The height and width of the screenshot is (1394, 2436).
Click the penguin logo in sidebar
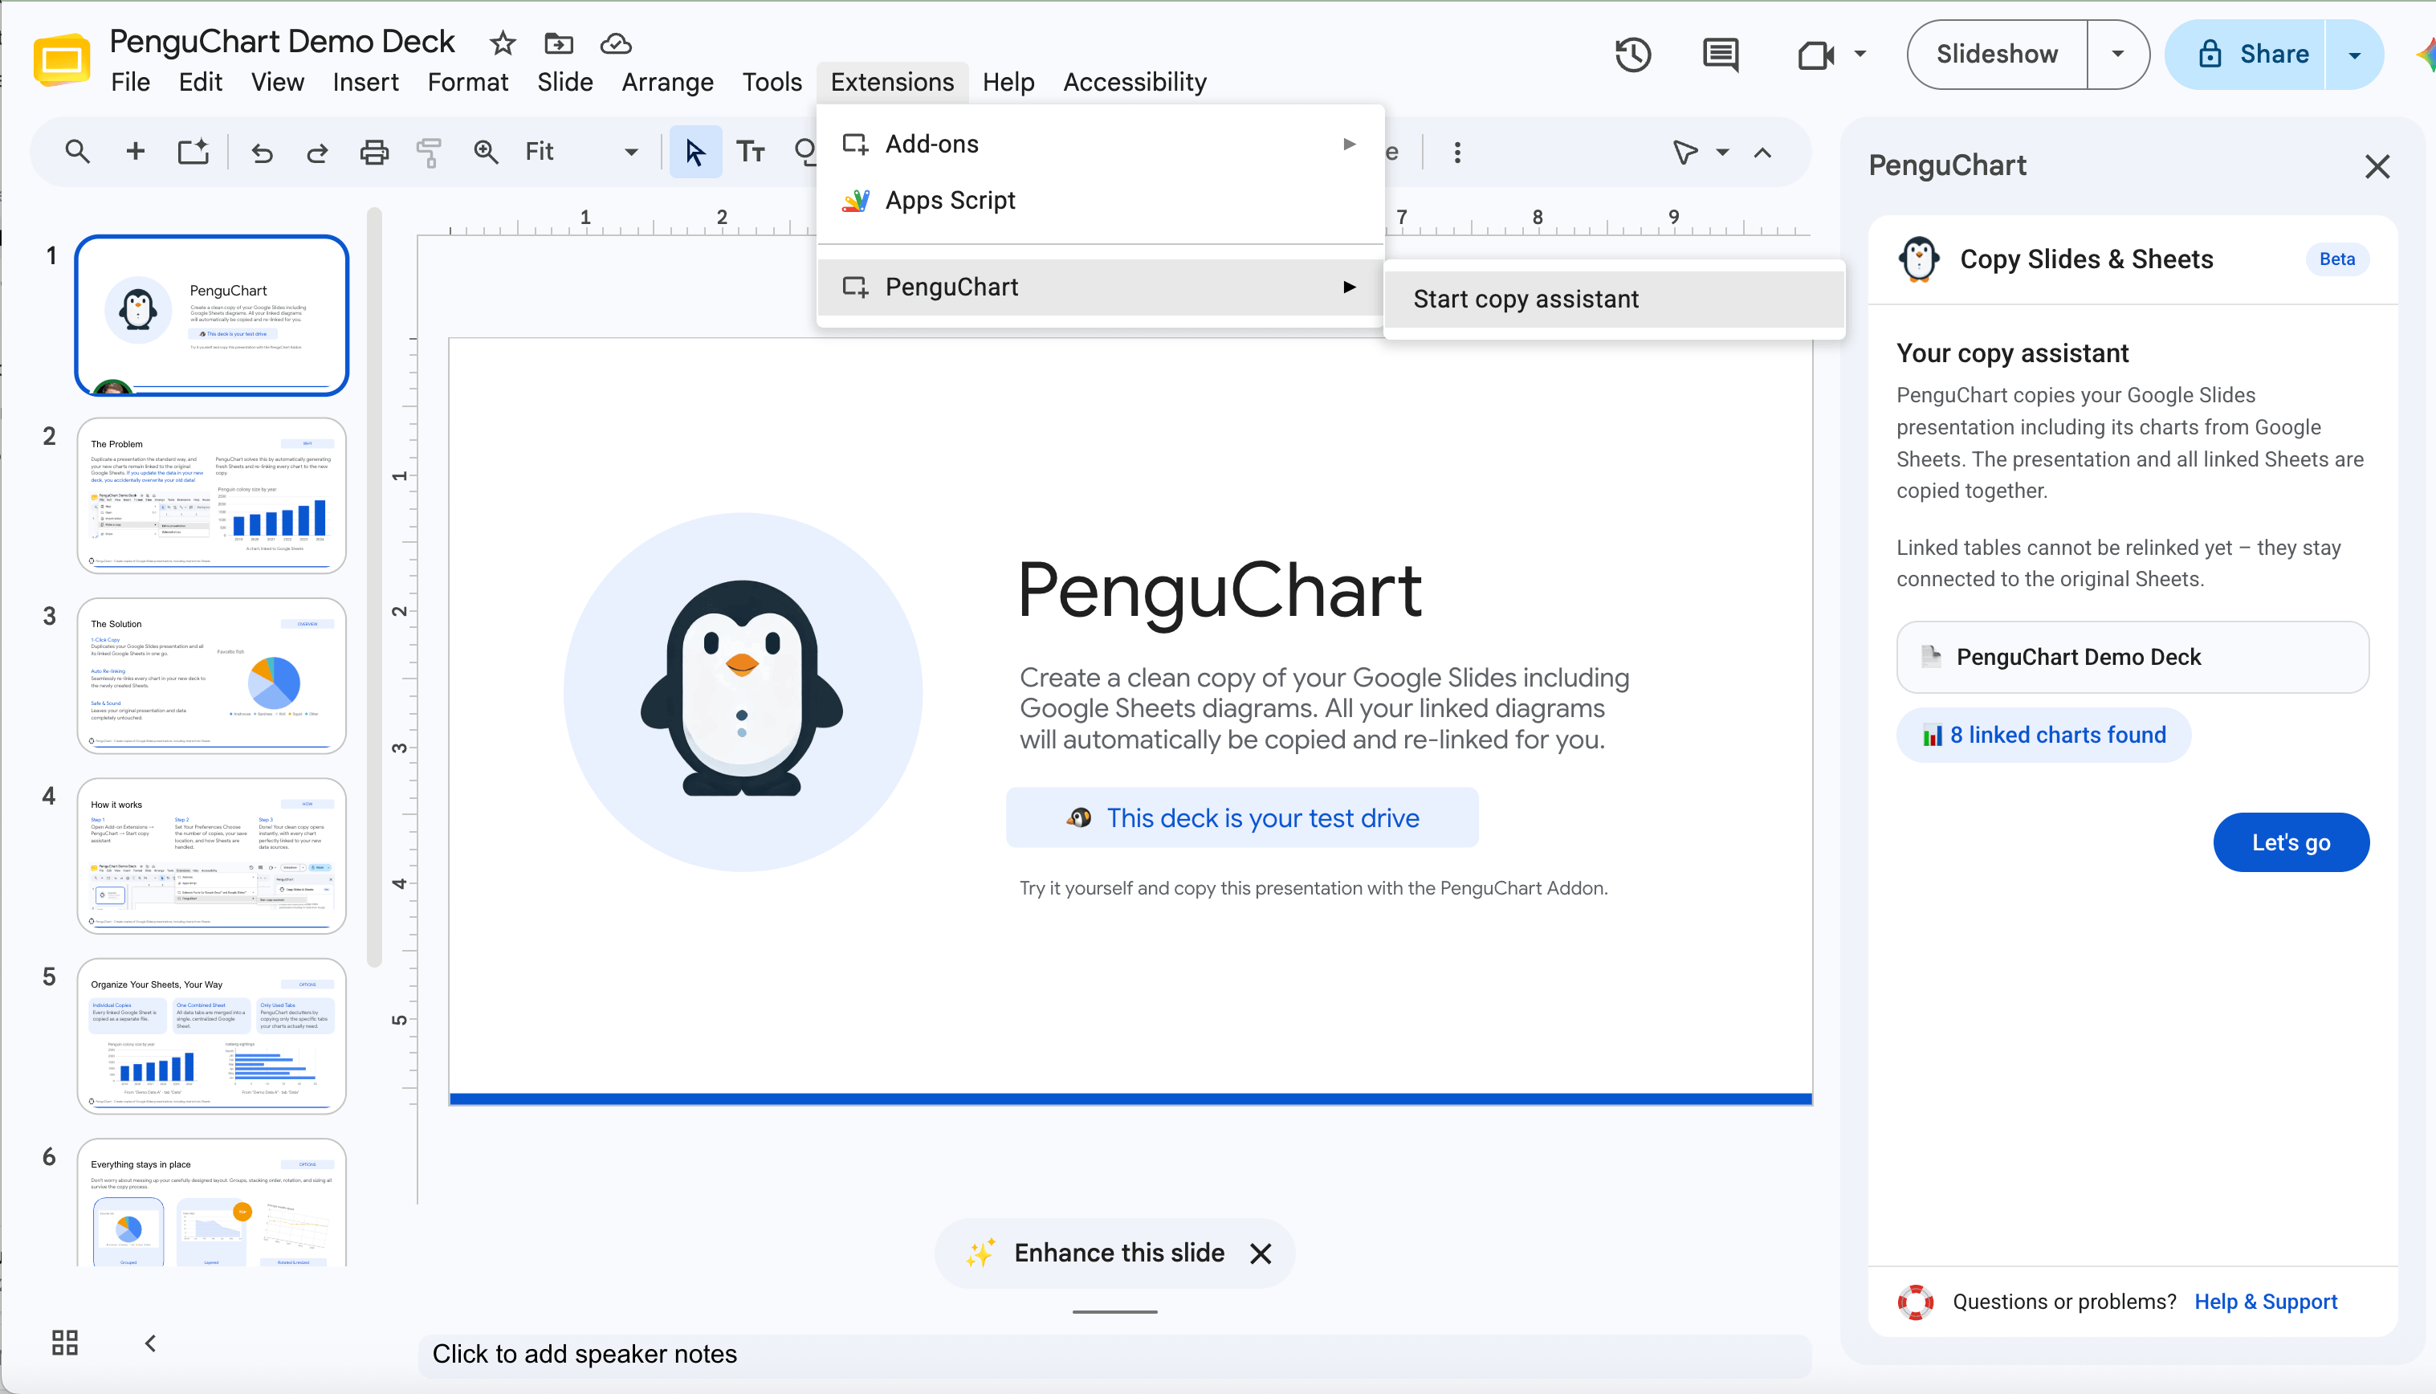click(1918, 259)
